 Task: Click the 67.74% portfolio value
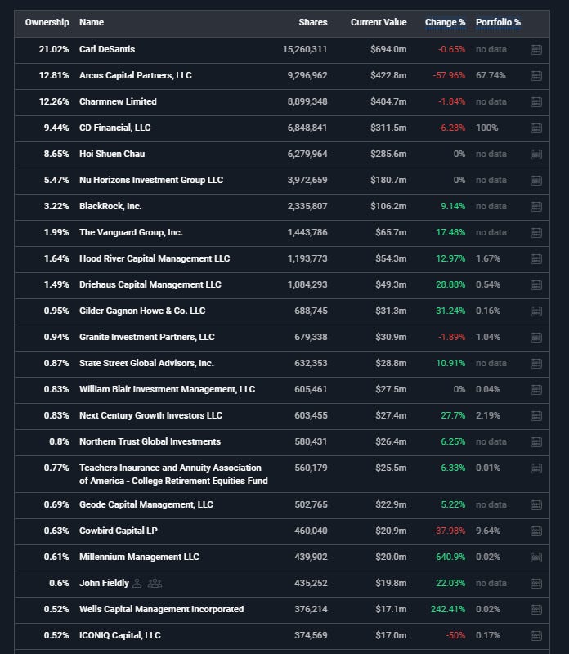tap(491, 75)
